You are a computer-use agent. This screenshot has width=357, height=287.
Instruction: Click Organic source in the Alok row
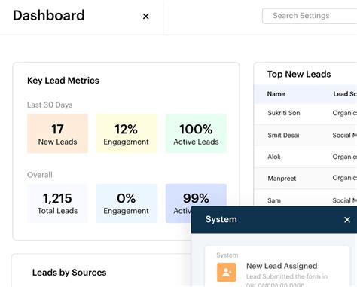click(345, 157)
